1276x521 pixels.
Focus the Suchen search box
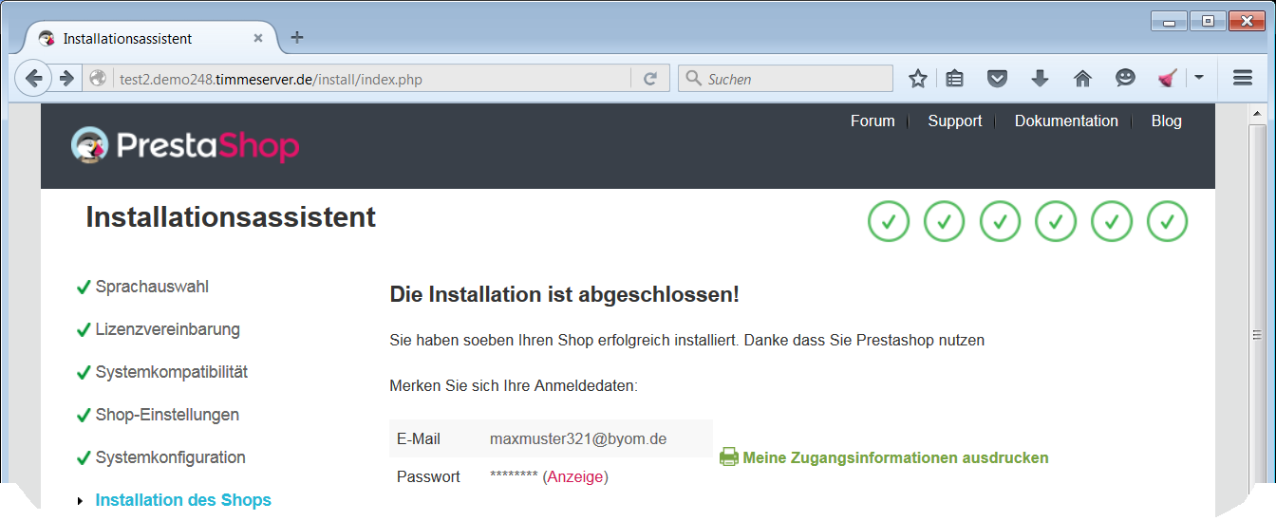tap(786, 79)
